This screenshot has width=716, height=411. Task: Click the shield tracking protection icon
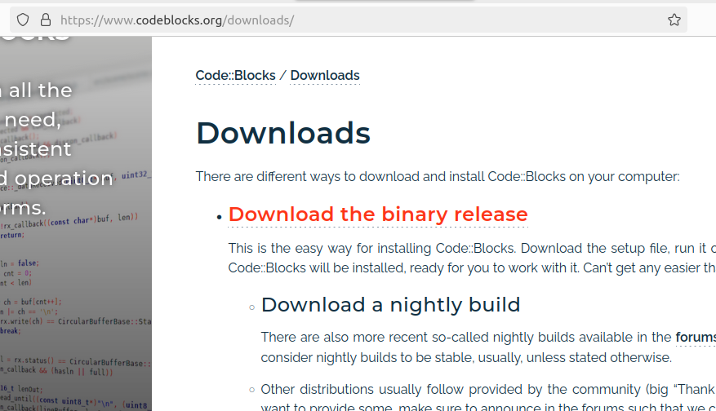[x=23, y=20]
